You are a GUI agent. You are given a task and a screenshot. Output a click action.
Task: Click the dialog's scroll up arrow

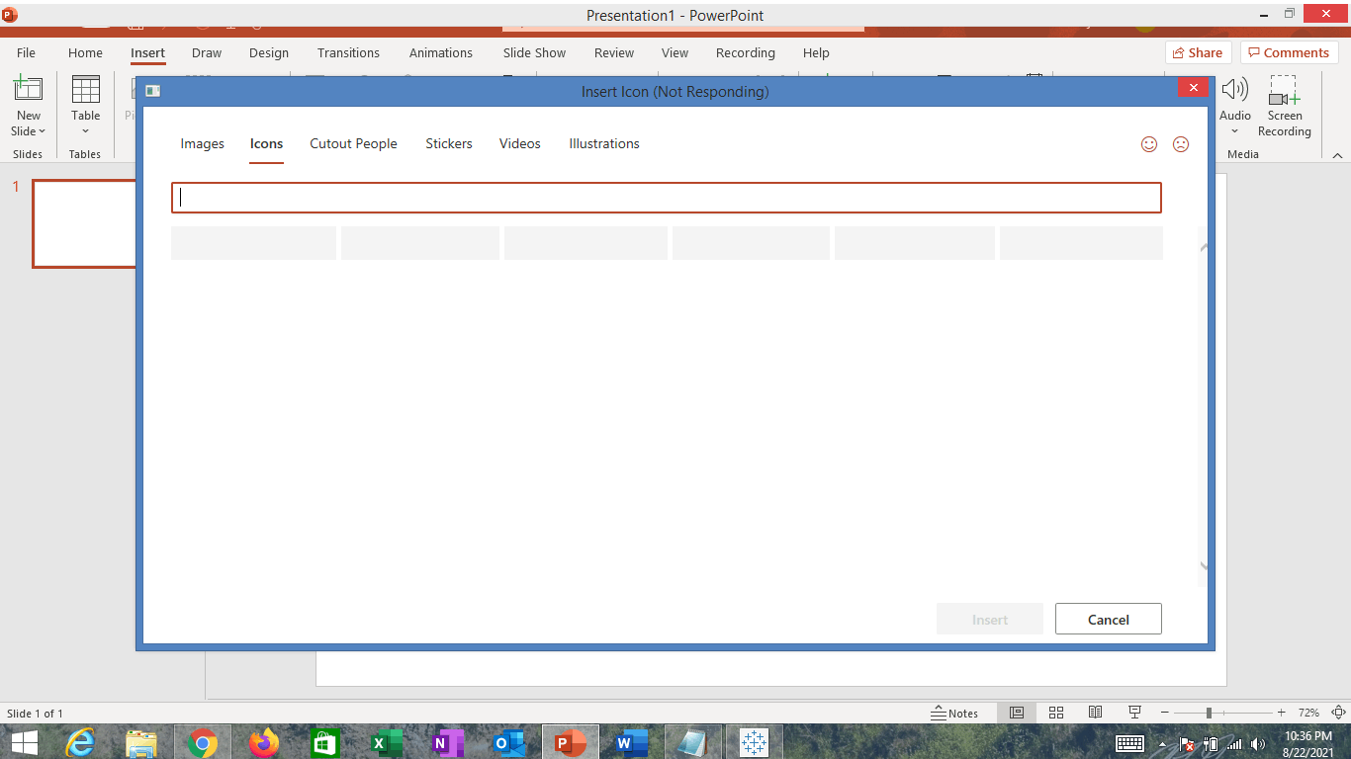pyautogui.click(x=1204, y=247)
